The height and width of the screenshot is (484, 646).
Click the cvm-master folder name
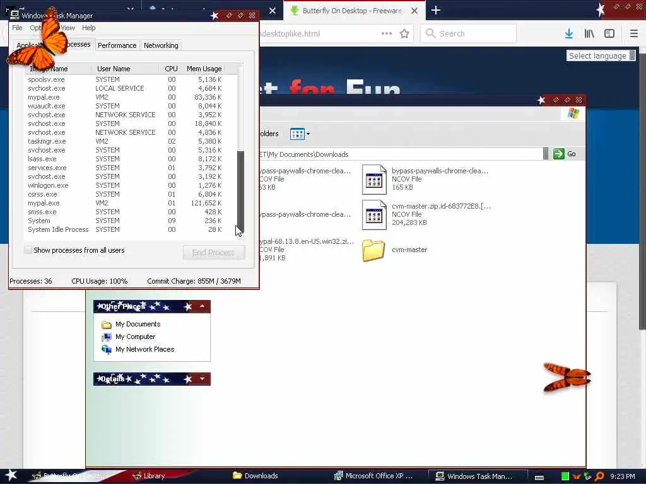(x=409, y=250)
